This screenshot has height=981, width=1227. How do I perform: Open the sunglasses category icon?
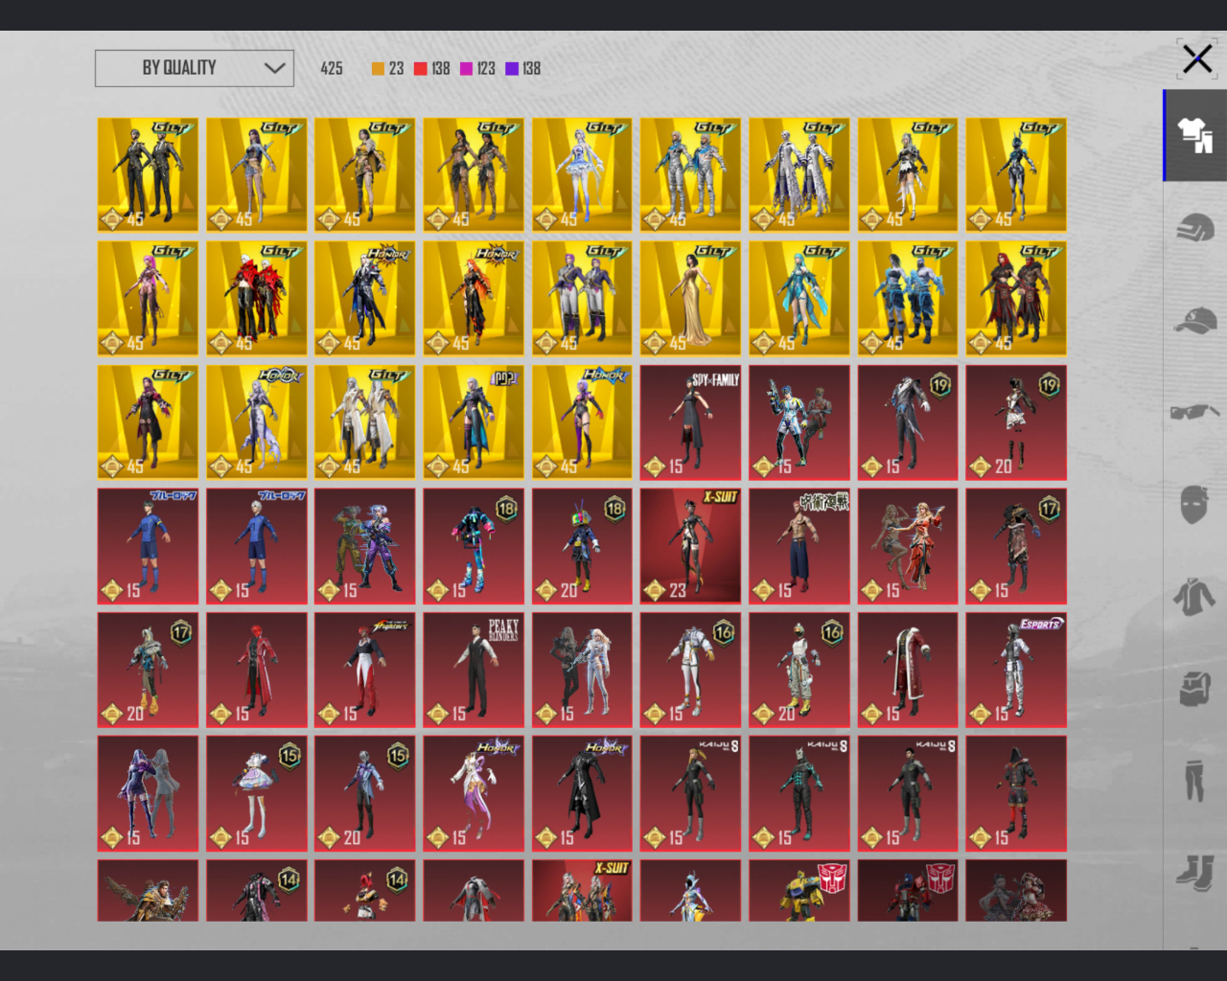(x=1194, y=412)
